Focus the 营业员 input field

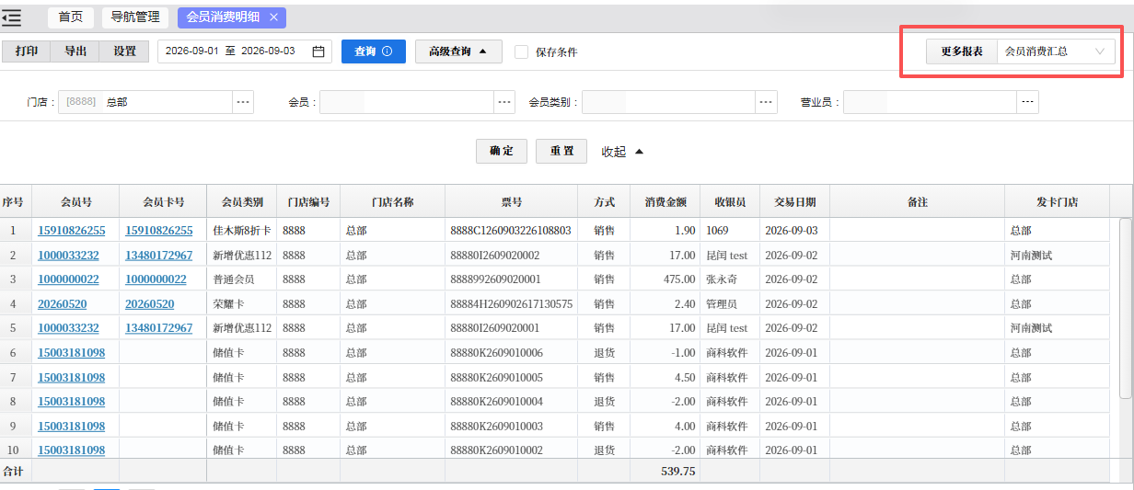tap(931, 102)
